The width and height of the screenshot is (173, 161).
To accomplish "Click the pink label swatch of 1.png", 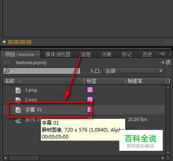I will (x=90, y=90).
